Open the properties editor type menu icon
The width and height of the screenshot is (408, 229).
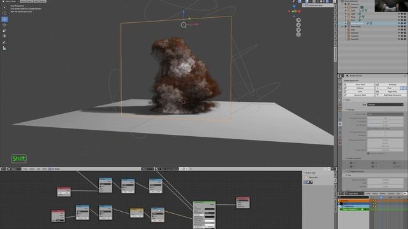pyautogui.click(x=342, y=76)
